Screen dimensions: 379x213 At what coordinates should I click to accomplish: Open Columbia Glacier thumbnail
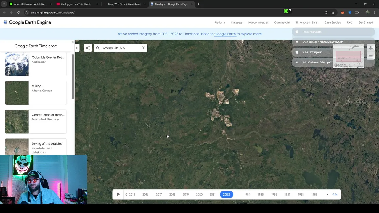17,64
